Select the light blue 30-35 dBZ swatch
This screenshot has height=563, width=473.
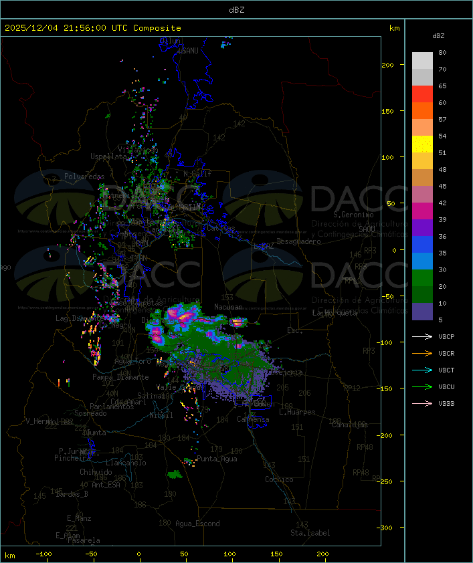coord(422,261)
